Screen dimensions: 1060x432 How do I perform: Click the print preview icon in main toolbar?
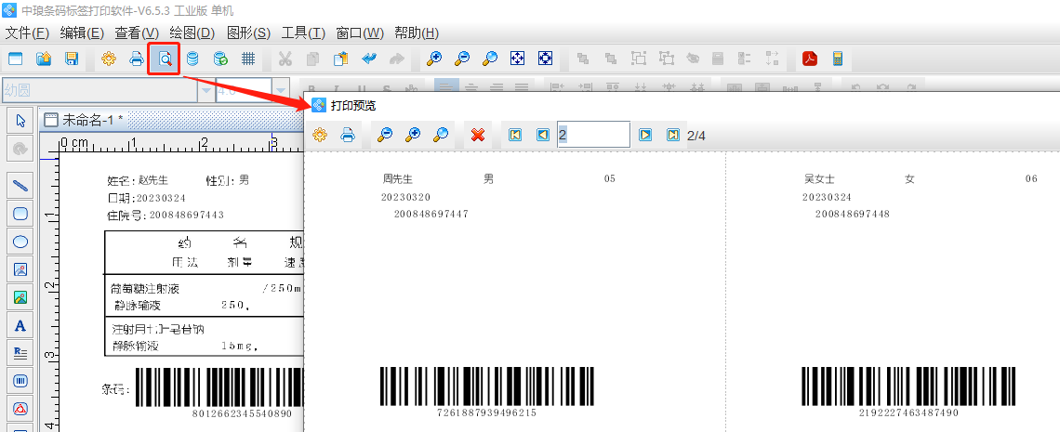[164, 59]
